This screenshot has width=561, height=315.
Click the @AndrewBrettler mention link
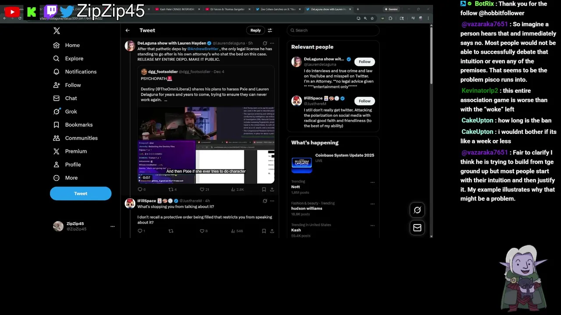point(203,49)
